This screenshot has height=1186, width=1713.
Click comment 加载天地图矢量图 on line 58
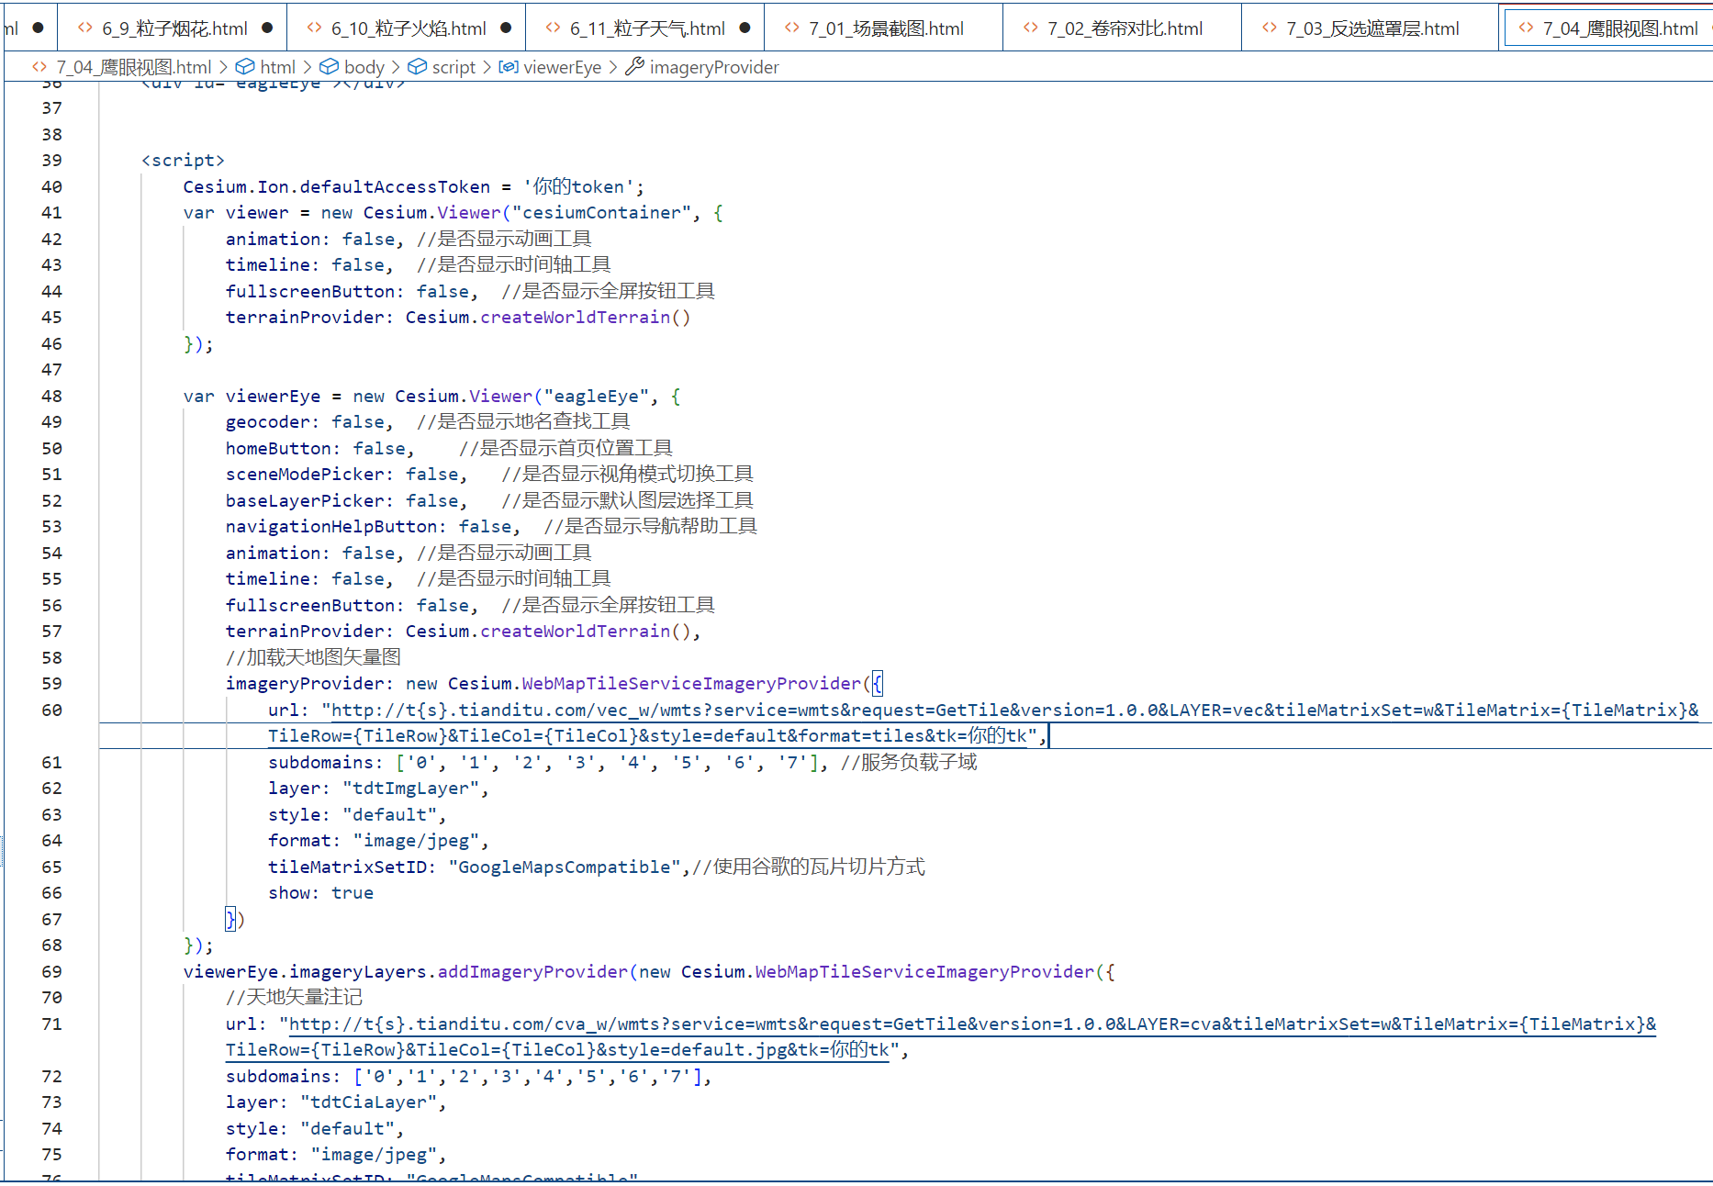313,657
